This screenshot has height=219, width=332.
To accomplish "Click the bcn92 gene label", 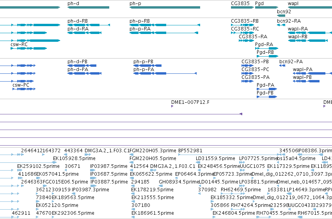I will coord(284,12).
